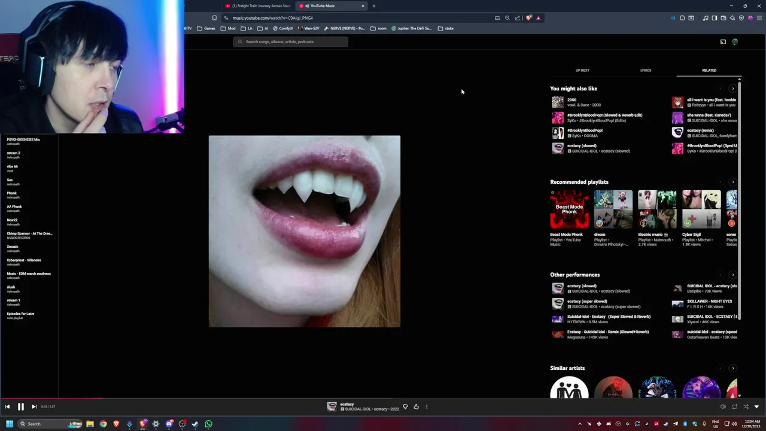Open 'Jupiter: The DeFi Su...' bookmark
Image resolution: width=766 pixels, height=431 pixels.
tap(412, 28)
